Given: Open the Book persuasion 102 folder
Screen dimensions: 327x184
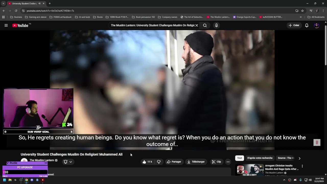Looking at the screenshot, I should coord(143,17).
